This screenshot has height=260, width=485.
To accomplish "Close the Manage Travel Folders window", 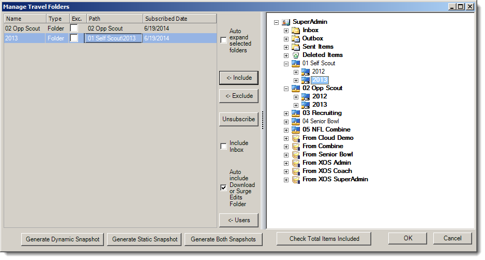I will (x=470, y=7).
